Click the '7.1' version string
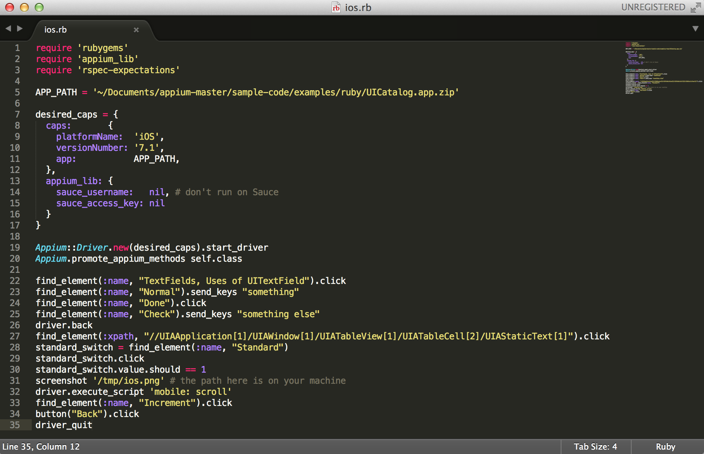The image size is (704, 454). coord(147,148)
